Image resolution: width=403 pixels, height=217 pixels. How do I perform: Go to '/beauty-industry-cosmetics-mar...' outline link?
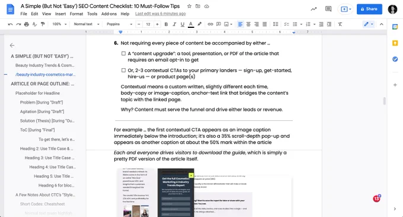point(46,75)
